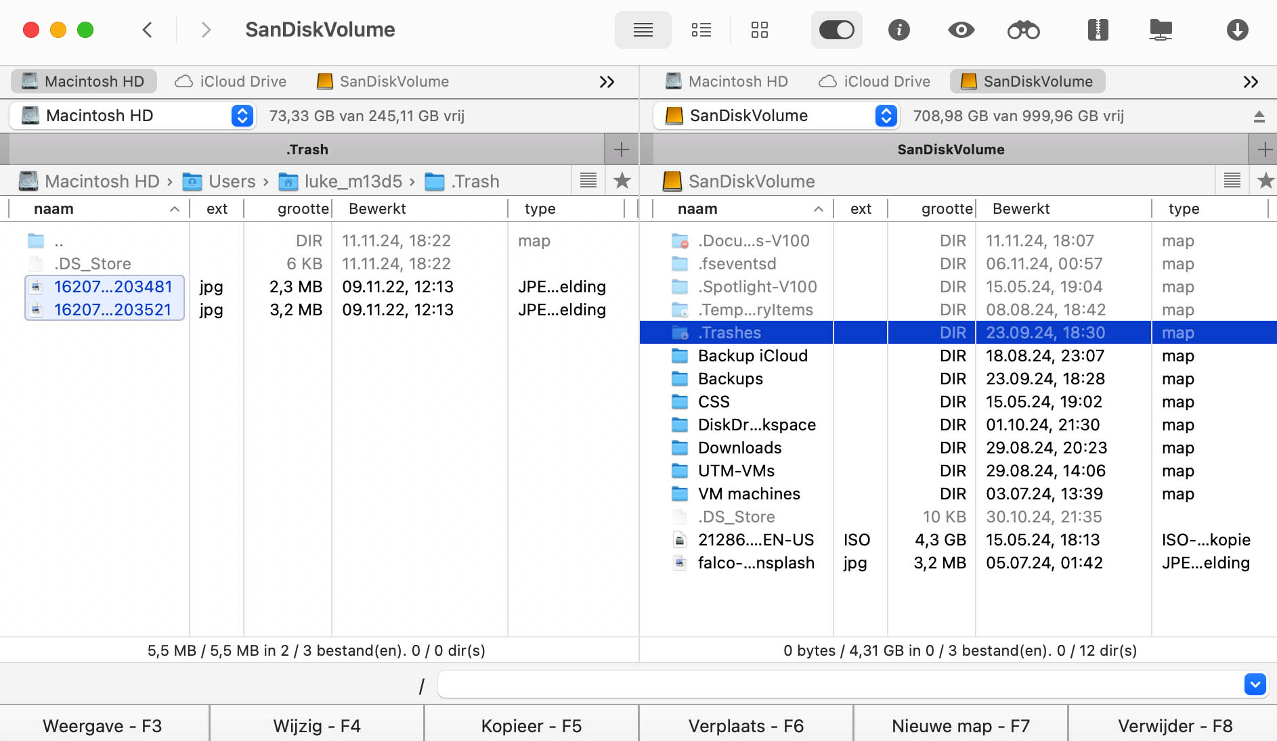The image size is (1277, 741).
Task: Open the downloads queue arrow icon
Action: point(1237,30)
